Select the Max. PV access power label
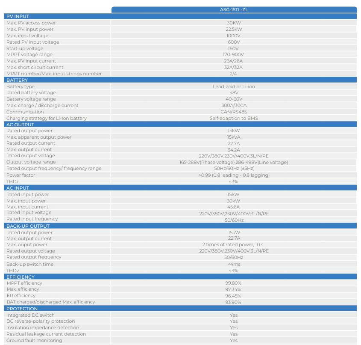 point(31,23)
